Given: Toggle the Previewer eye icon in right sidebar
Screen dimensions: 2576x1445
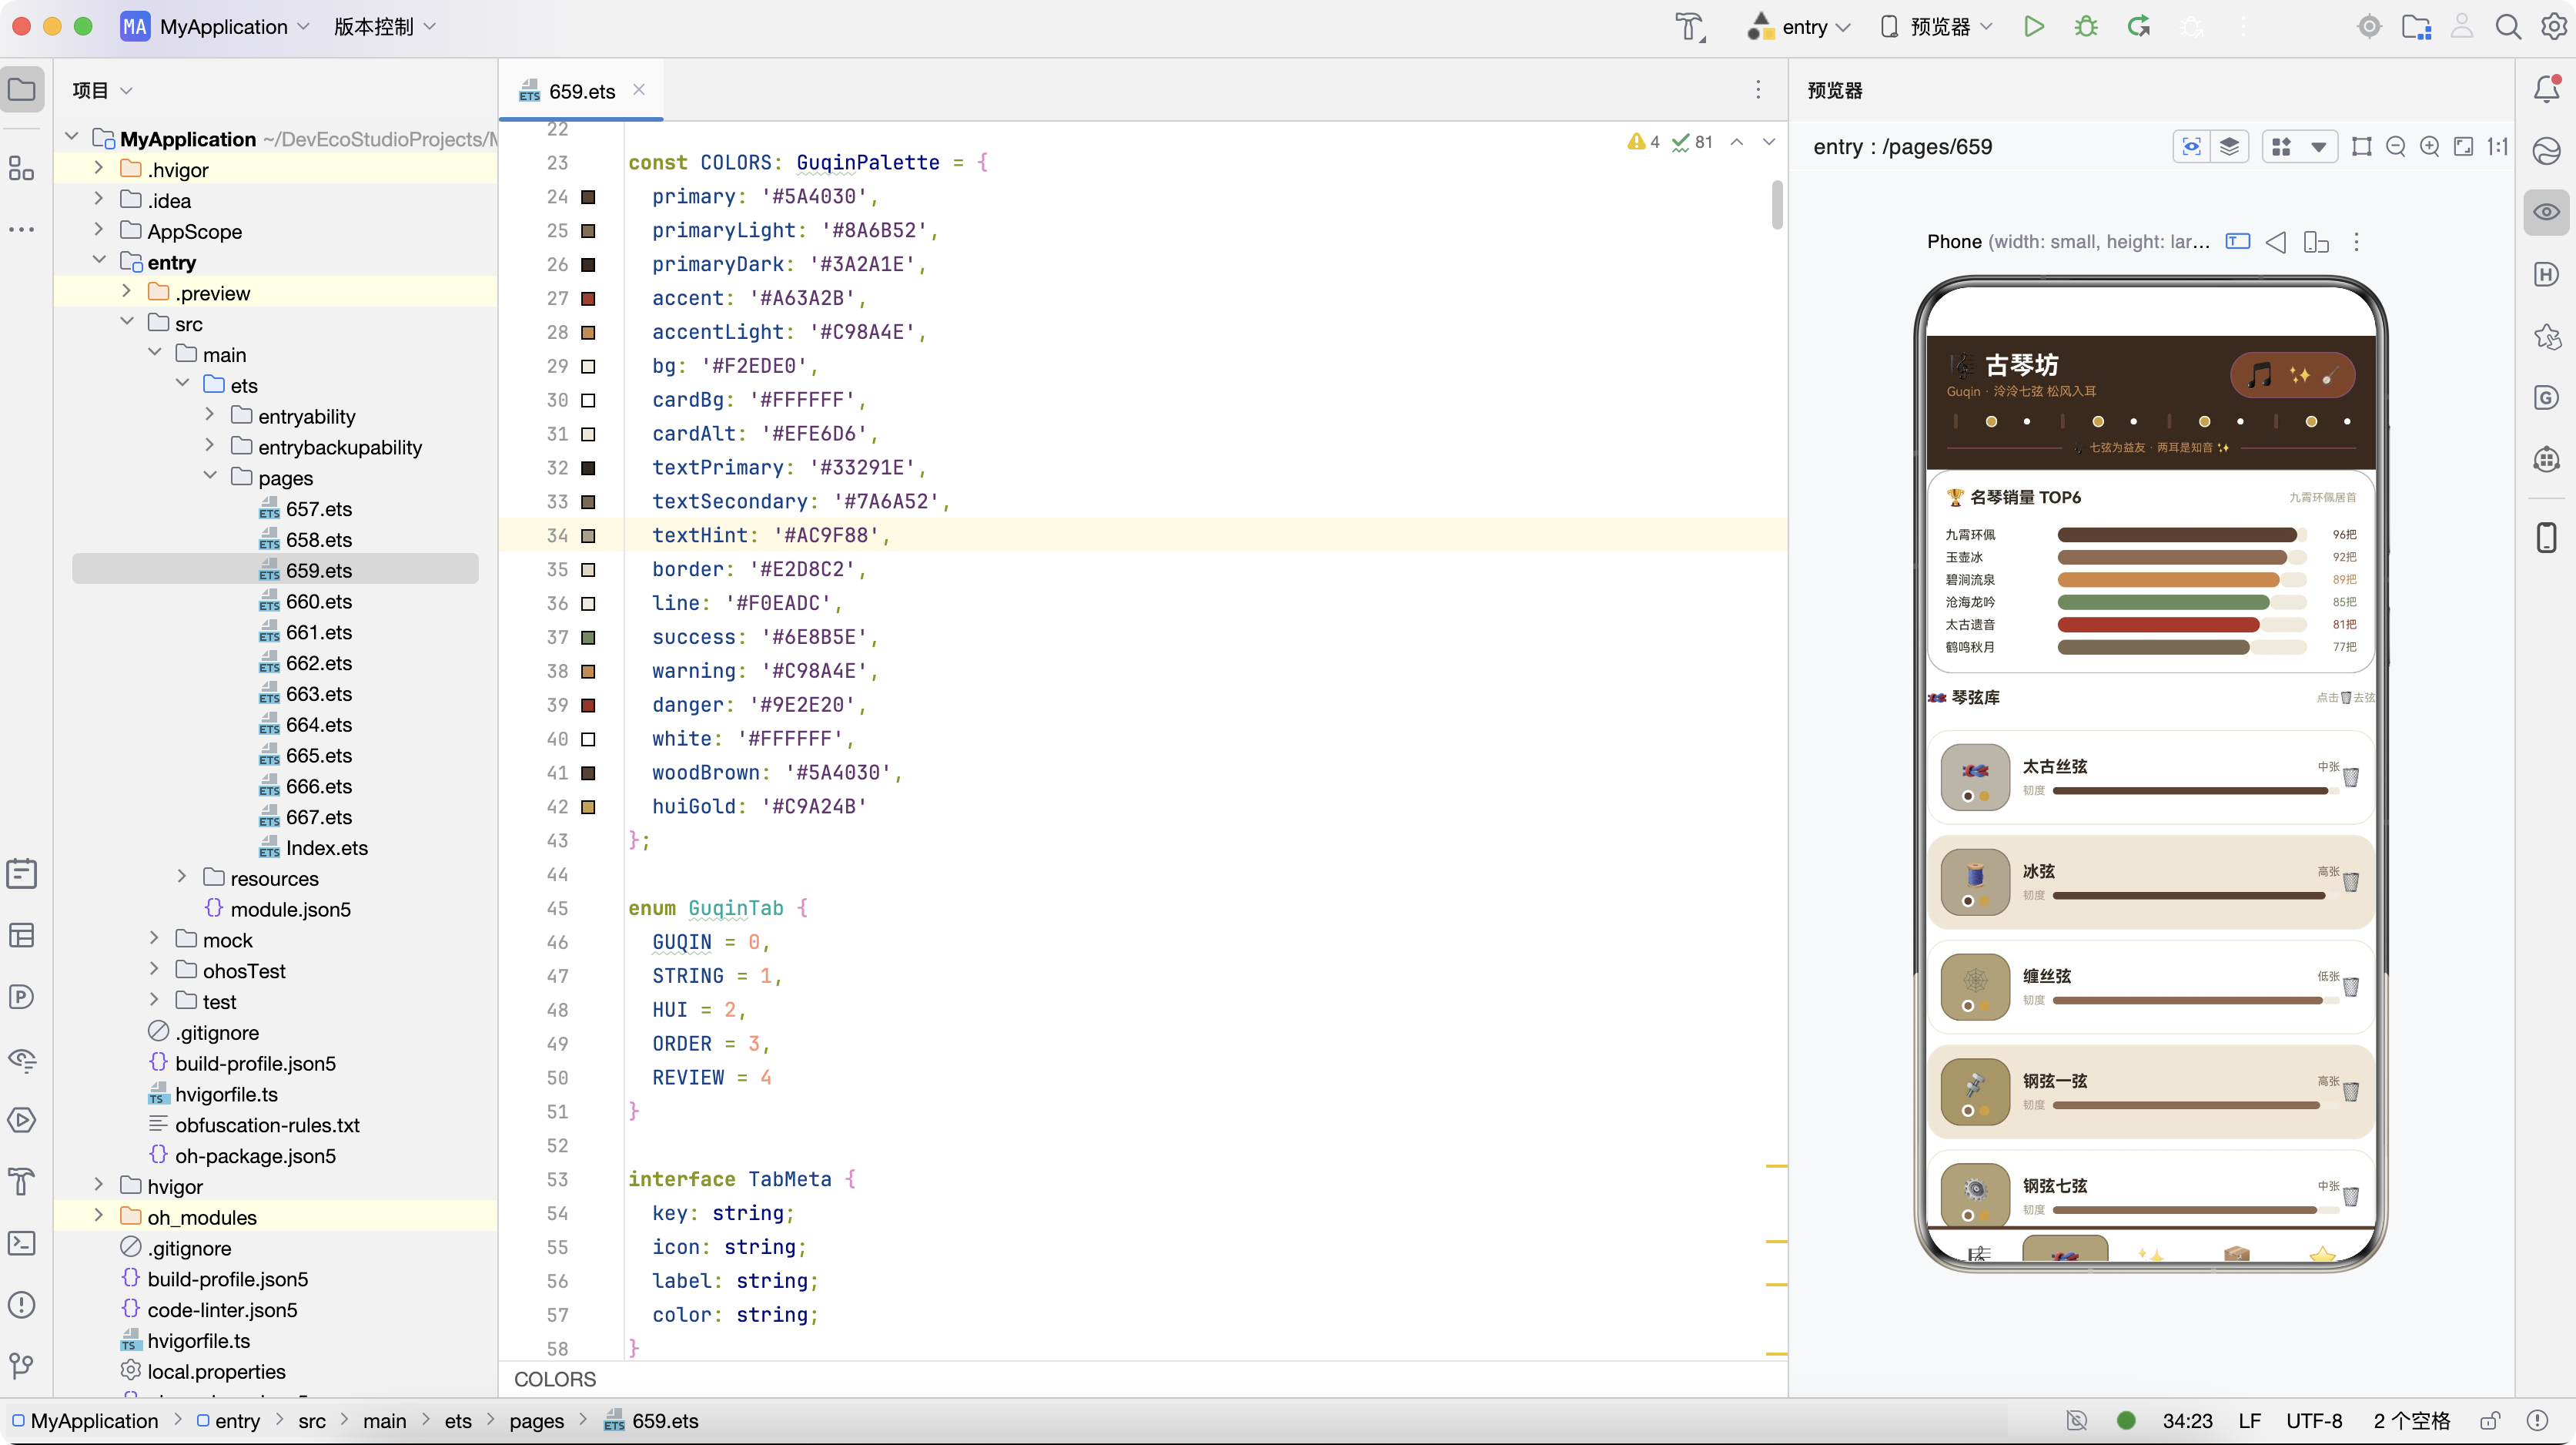Looking at the screenshot, I should pyautogui.click(x=2546, y=212).
